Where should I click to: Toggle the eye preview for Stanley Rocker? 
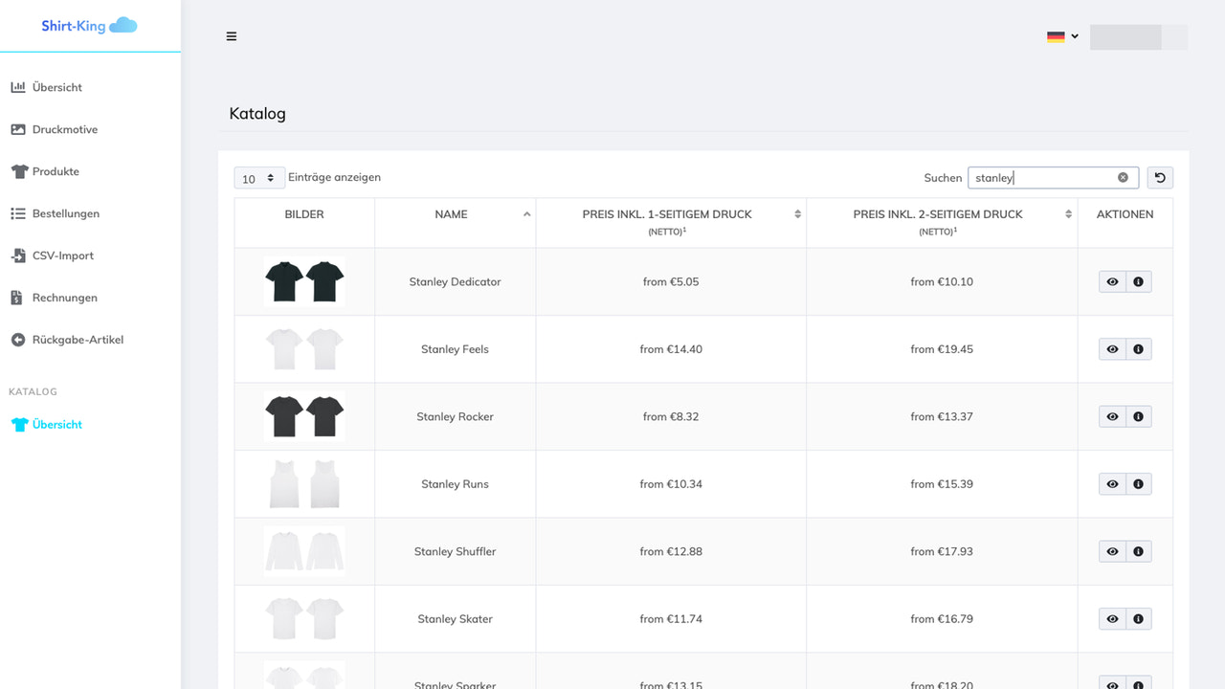point(1112,416)
